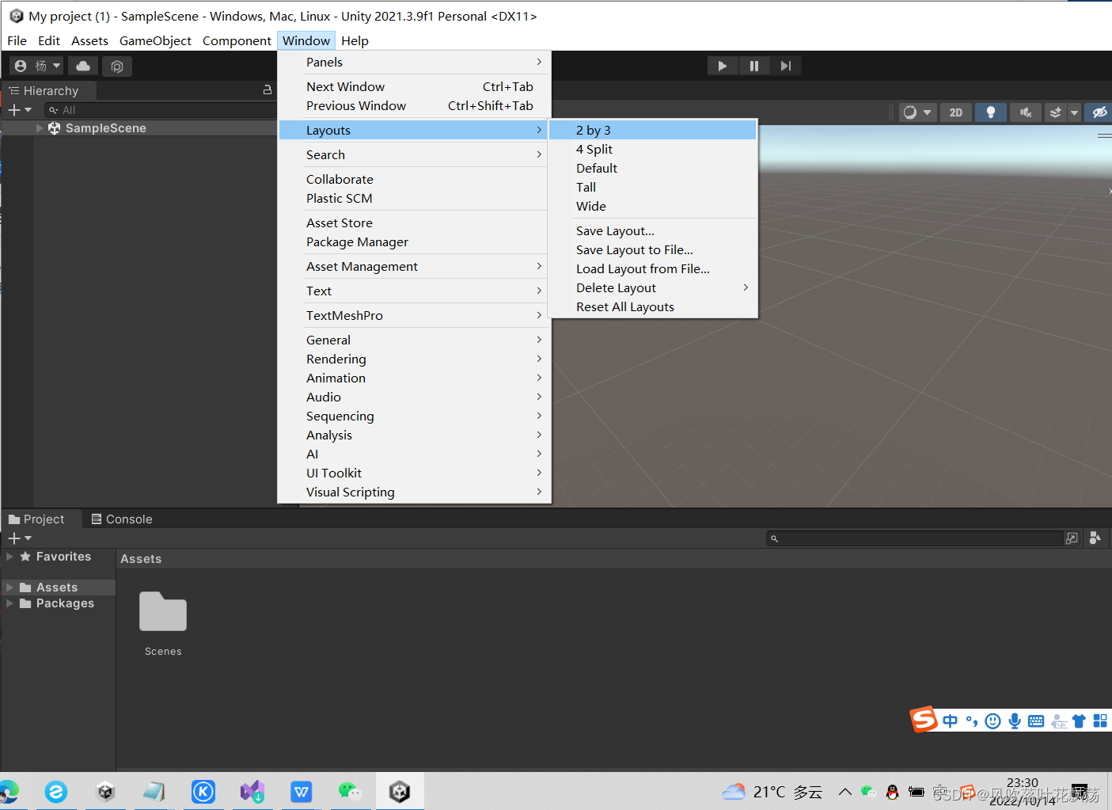Expand the Panels submenu
Image resolution: width=1112 pixels, height=810 pixels.
[x=414, y=62]
